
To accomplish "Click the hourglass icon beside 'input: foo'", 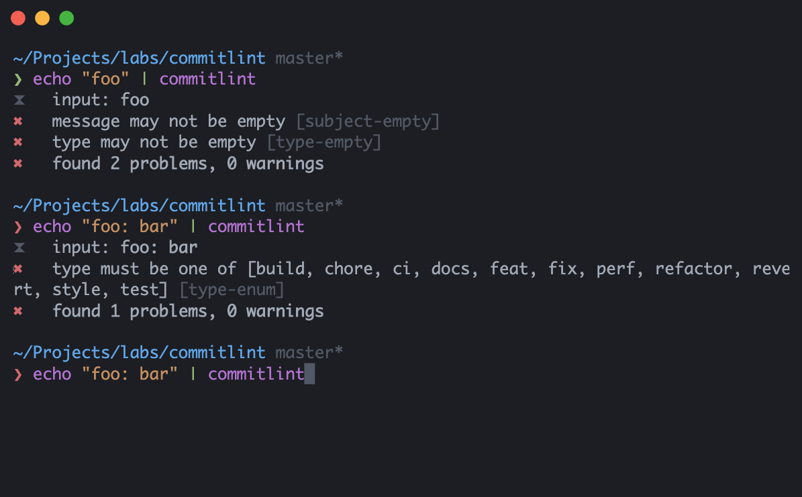I will click(19, 101).
